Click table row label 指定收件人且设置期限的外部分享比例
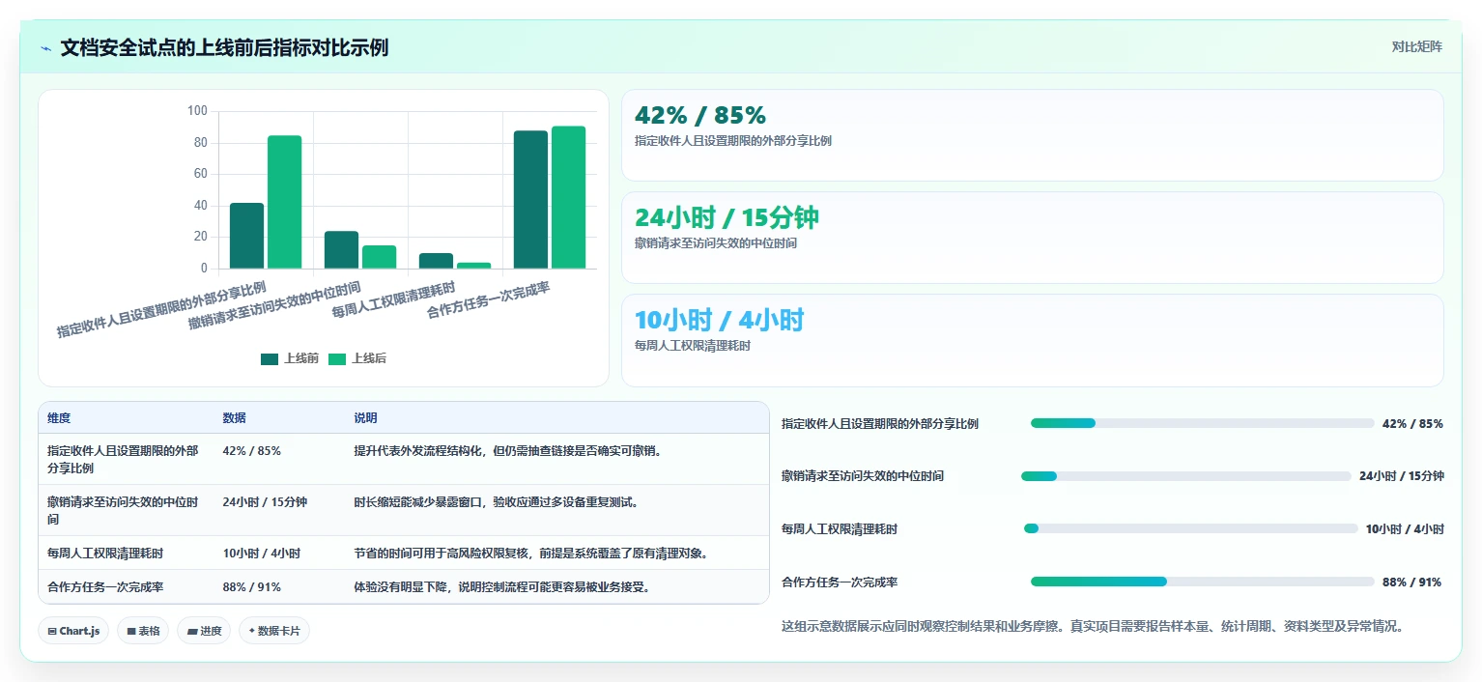 coord(123,460)
